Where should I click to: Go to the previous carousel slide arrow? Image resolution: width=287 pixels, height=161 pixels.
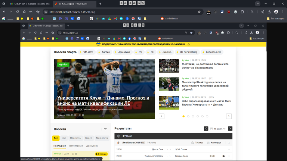point(161,116)
